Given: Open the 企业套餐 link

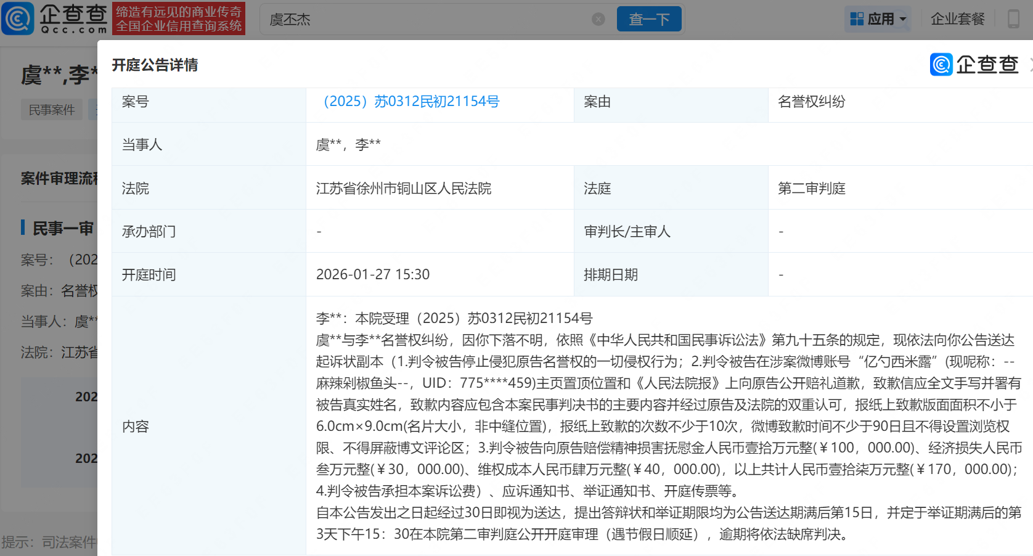Looking at the screenshot, I should 957,19.
